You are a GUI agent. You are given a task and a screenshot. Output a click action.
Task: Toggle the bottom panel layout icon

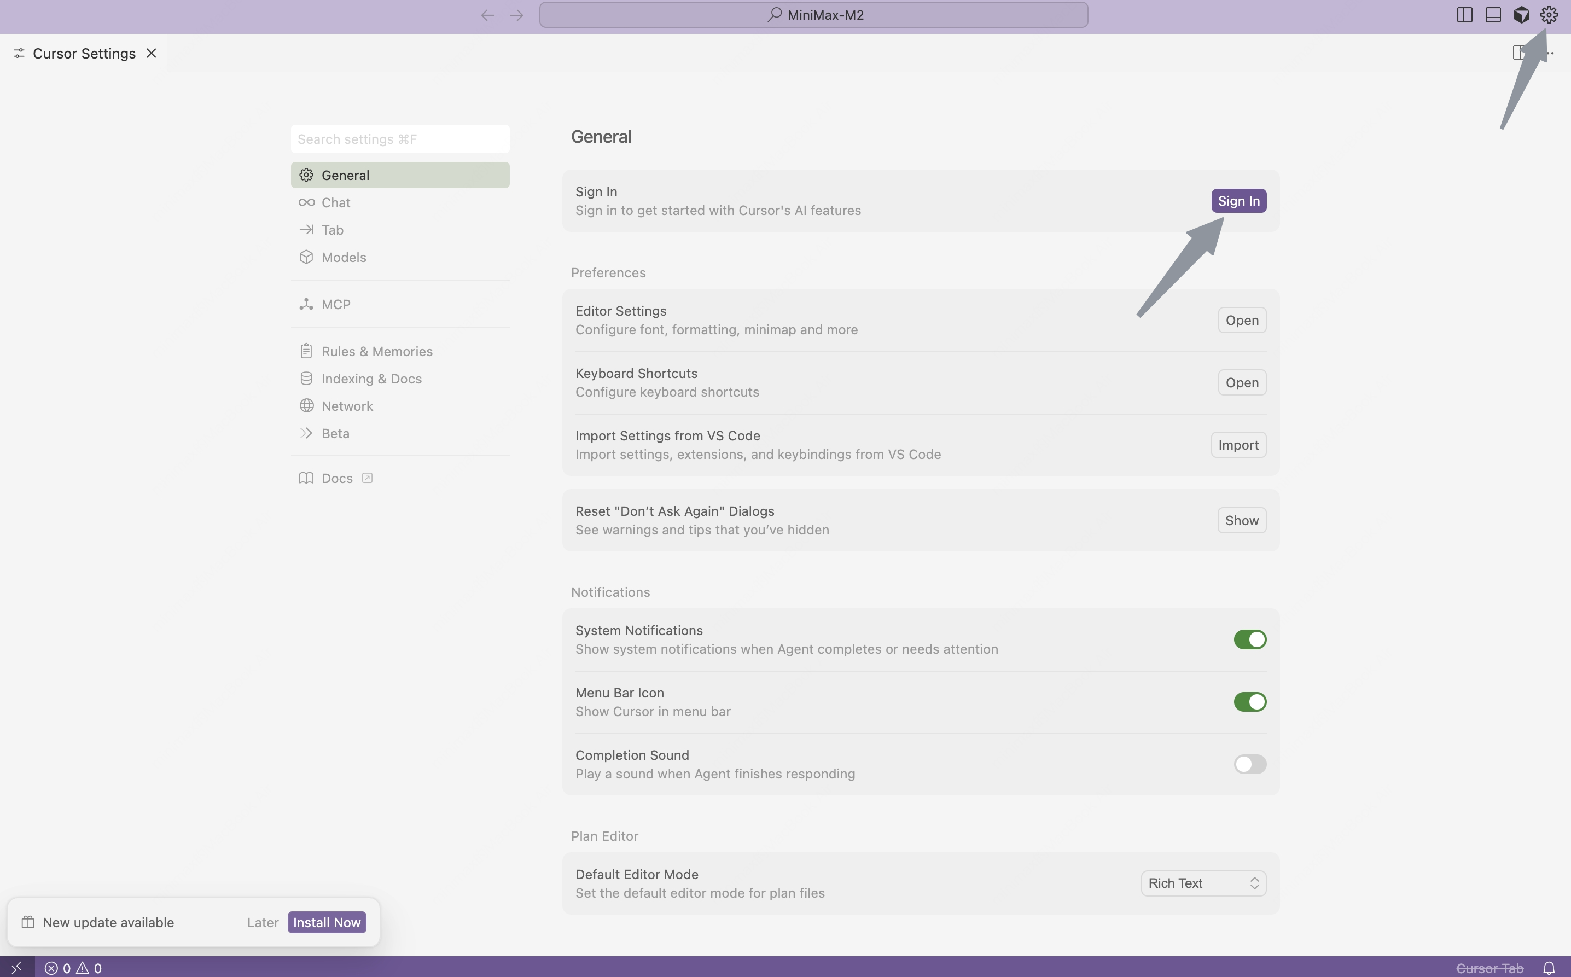1493,15
